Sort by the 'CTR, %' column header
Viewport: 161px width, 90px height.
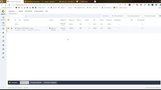coord(102,20)
